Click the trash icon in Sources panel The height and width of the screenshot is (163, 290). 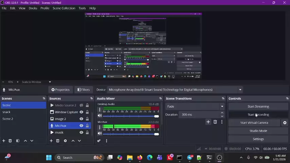(58, 141)
